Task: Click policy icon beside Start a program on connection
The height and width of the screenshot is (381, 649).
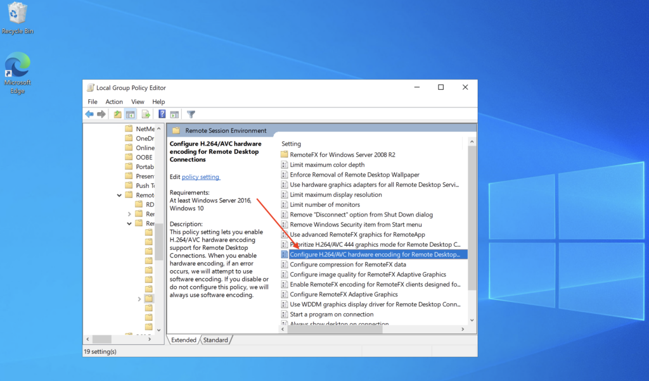Action: 285,315
